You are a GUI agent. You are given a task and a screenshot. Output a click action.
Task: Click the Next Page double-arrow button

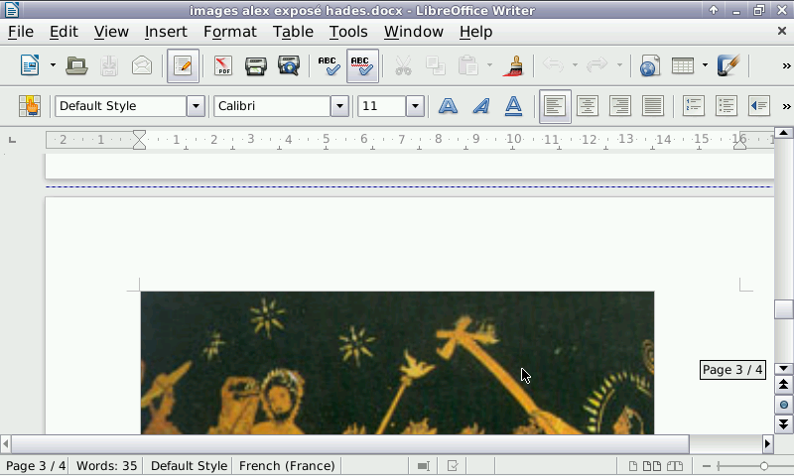click(783, 424)
